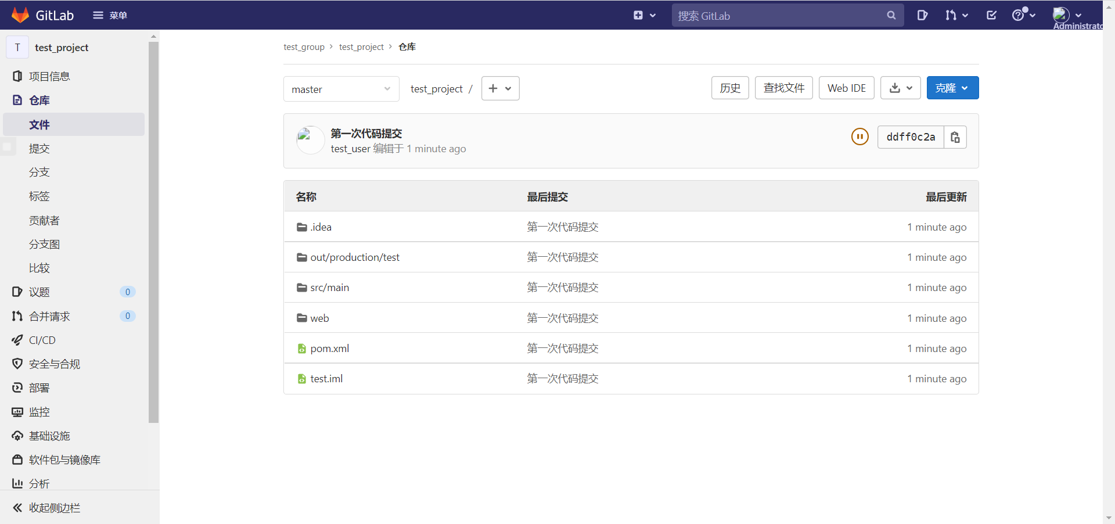Viewport: 1115px width, 524px height.
Task: Open merge requests dropdown in top navbar
Action: point(956,15)
